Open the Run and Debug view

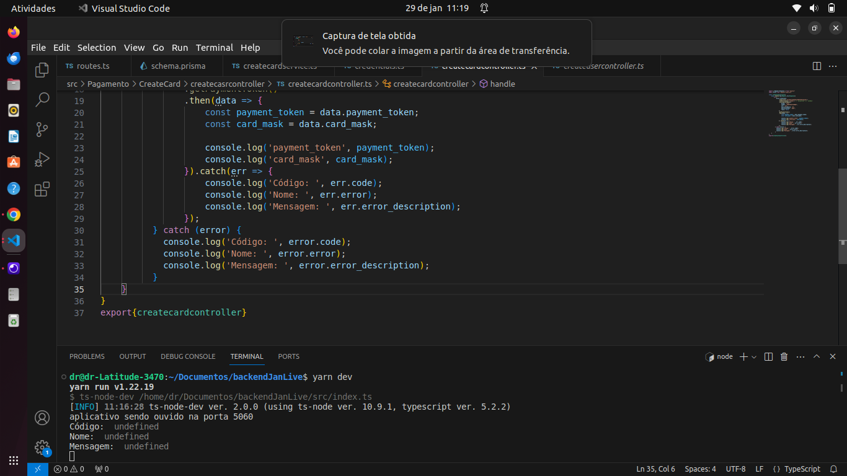tap(42, 159)
